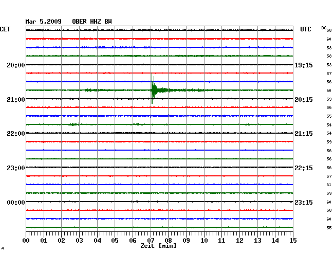
Task: Click DC value "56" in the 22:15 row
Action: 329,168
